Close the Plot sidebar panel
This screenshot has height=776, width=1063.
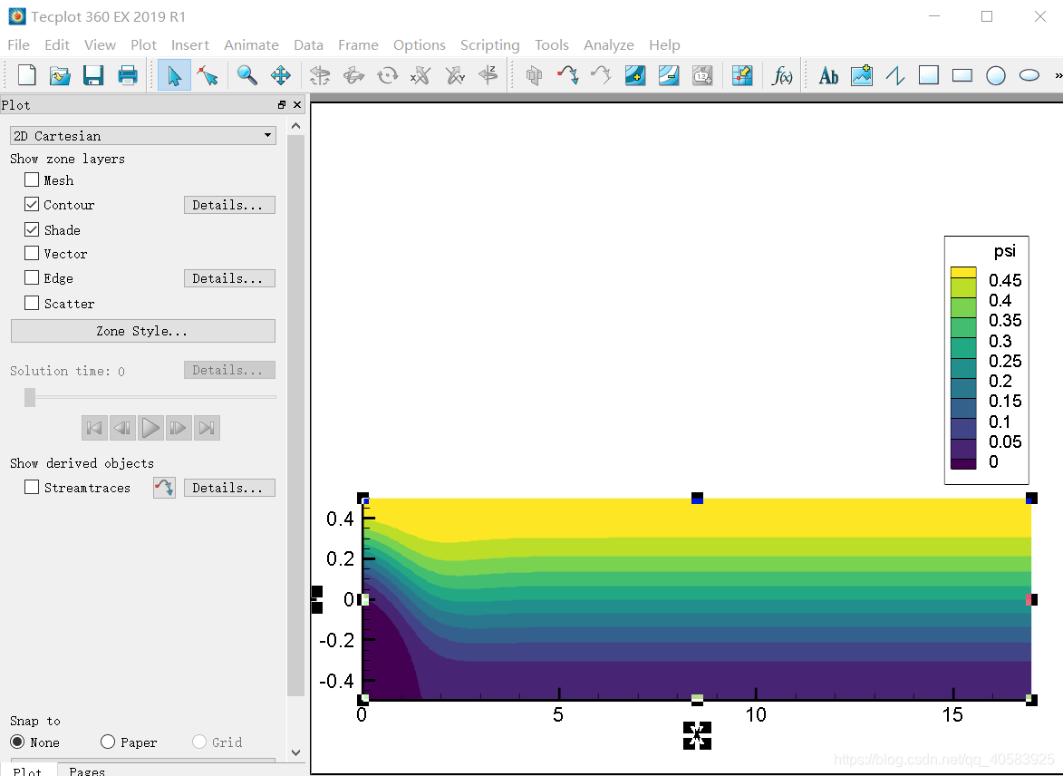(x=297, y=104)
